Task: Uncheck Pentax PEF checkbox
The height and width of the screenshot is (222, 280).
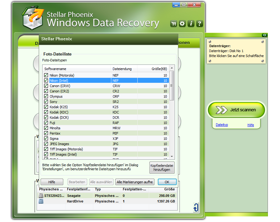Action: pos(46,133)
